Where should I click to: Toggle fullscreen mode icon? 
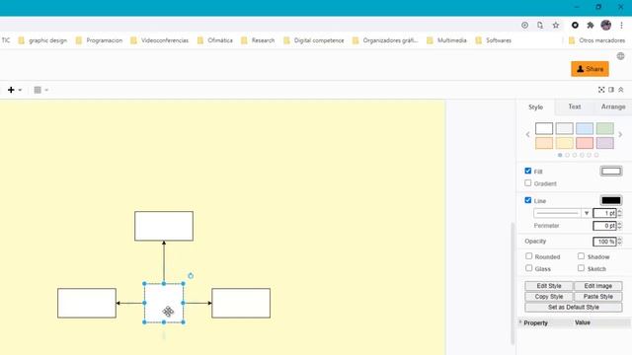tap(601, 90)
